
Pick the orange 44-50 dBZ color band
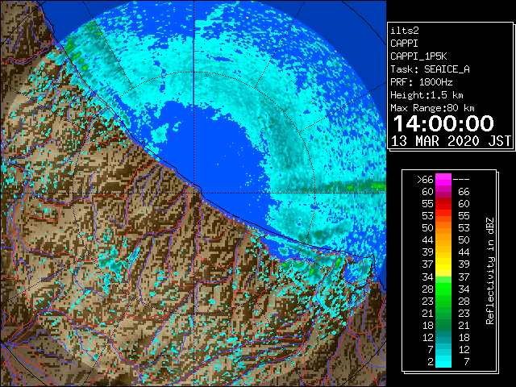[443, 240]
